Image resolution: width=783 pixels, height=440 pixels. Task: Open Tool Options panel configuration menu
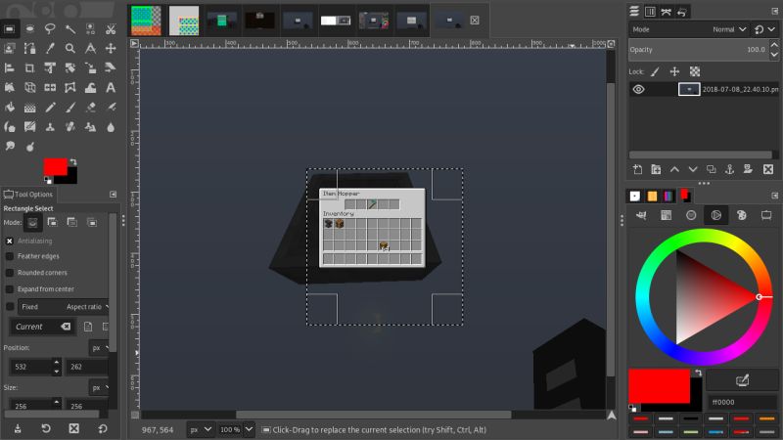(113, 194)
